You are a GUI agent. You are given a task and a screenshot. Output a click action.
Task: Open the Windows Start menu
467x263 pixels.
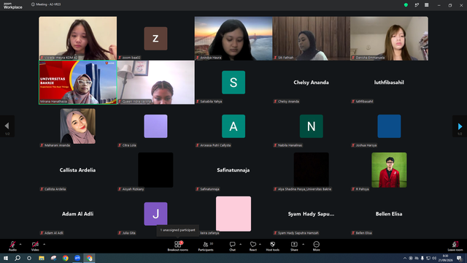coord(6,258)
